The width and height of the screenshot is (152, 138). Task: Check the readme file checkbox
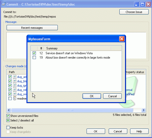[10, 98]
